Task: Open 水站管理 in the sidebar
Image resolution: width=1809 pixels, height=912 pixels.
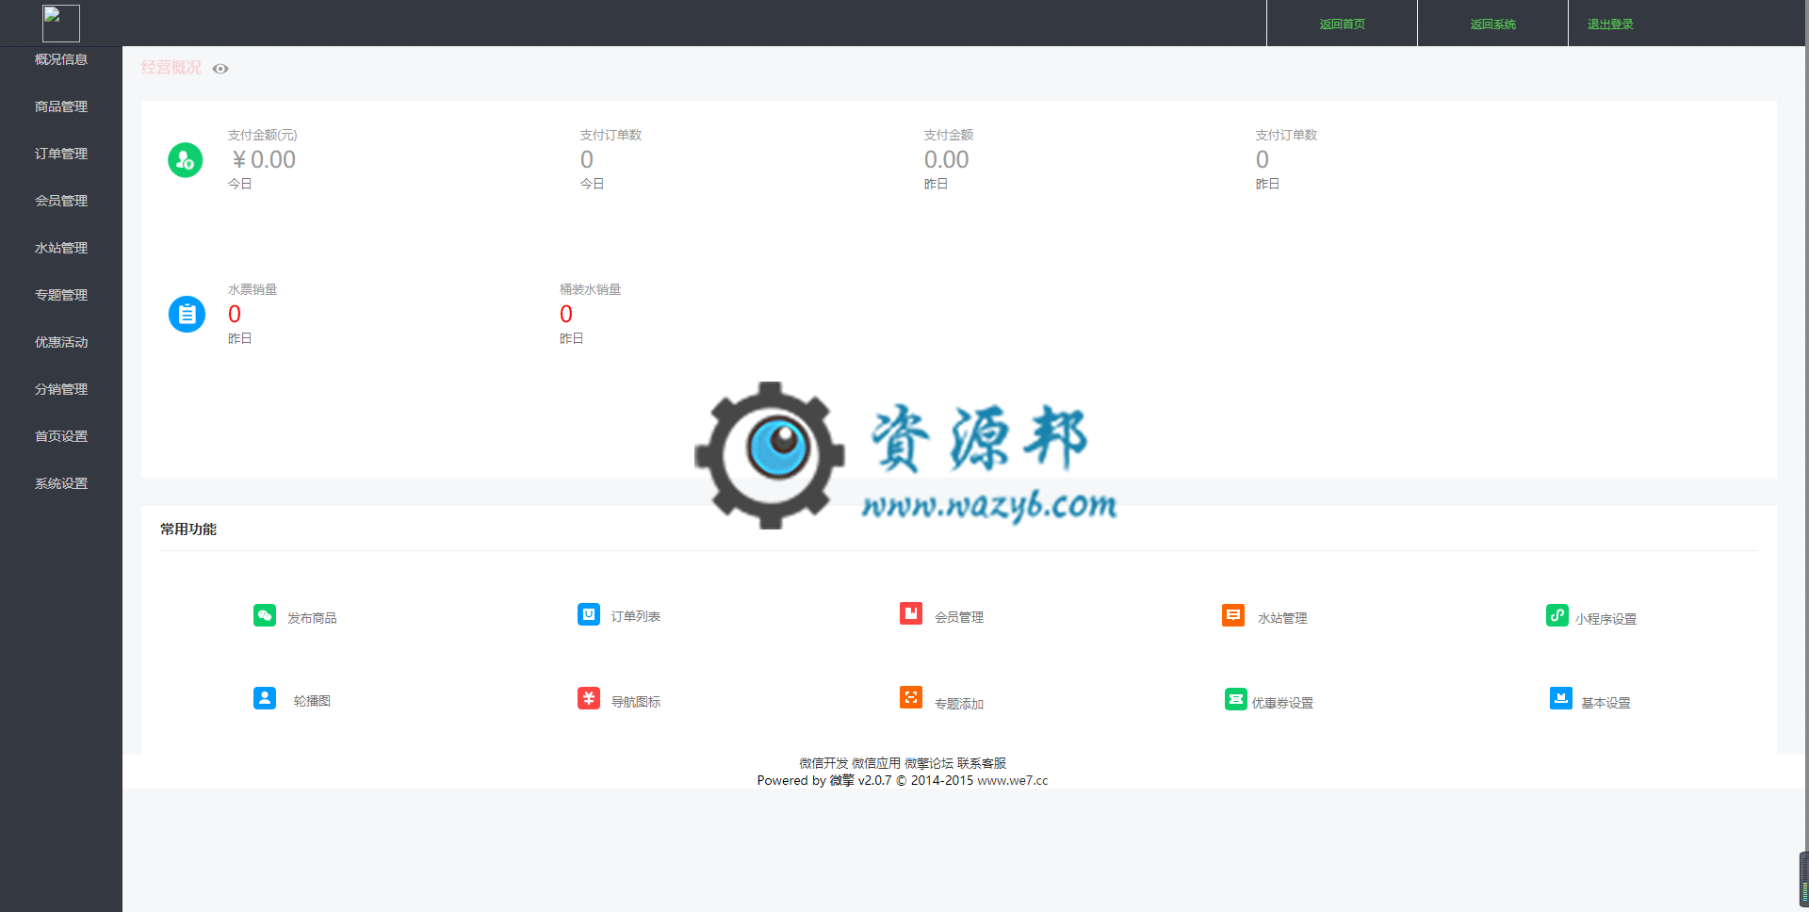Action: tap(61, 248)
